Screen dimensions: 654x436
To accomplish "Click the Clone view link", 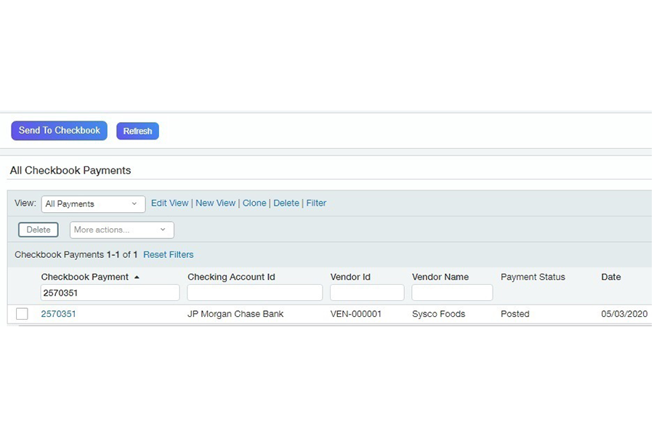I will click(254, 203).
